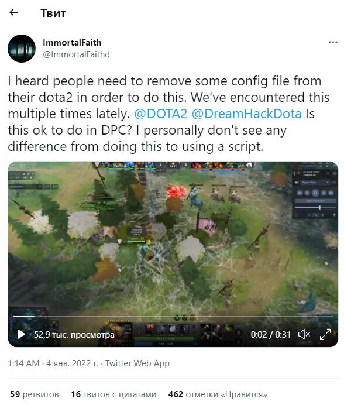This screenshot has height=405, width=344.
Task: View the 16 quote tweets
Action: pyautogui.click(x=113, y=394)
